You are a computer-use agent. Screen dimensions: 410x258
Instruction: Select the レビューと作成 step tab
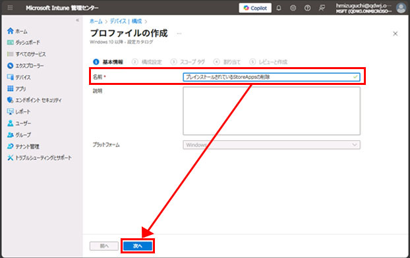tap(268, 62)
